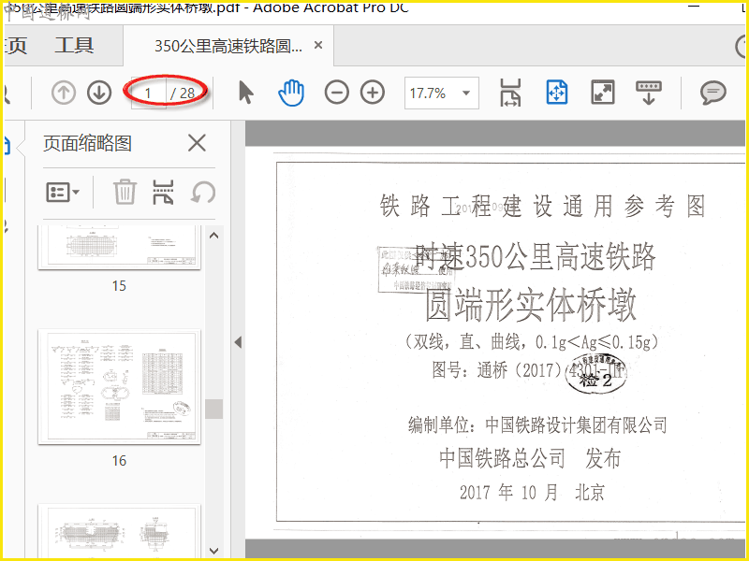The width and height of the screenshot is (749, 561).
Task: Go to next page arrow
Action: 99,93
